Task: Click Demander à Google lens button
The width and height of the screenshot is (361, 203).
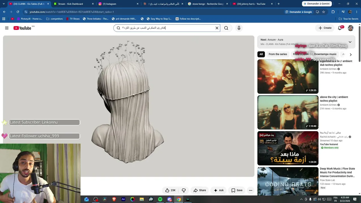Action: pyautogui.click(x=298, y=12)
